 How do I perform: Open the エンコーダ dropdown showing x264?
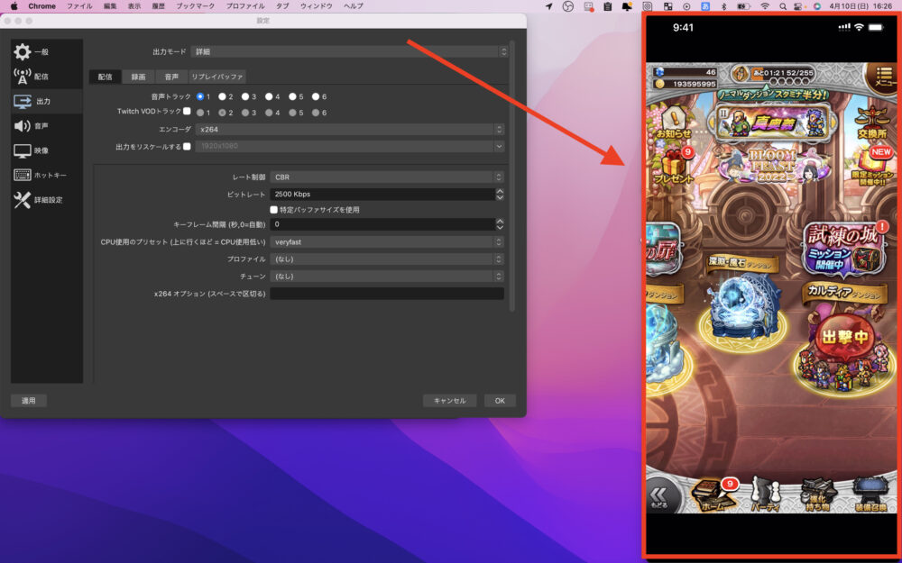350,129
